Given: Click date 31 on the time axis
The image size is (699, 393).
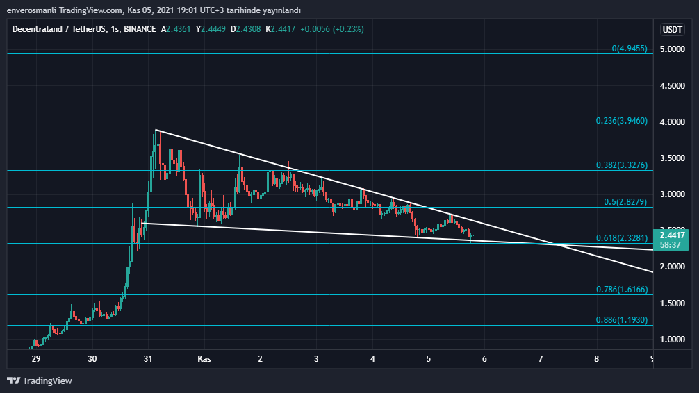Looking at the screenshot, I should [x=148, y=359].
